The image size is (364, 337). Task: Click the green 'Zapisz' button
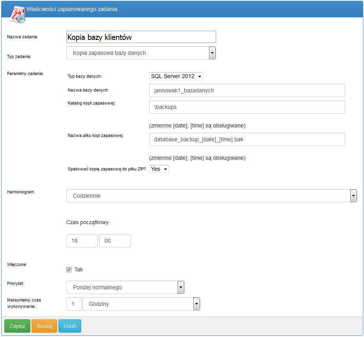(x=17, y=326)
